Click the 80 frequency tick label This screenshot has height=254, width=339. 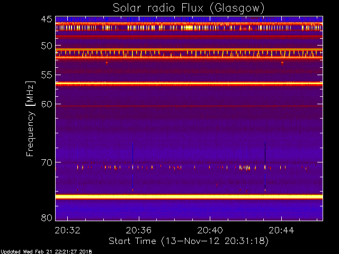pos(47,217)
